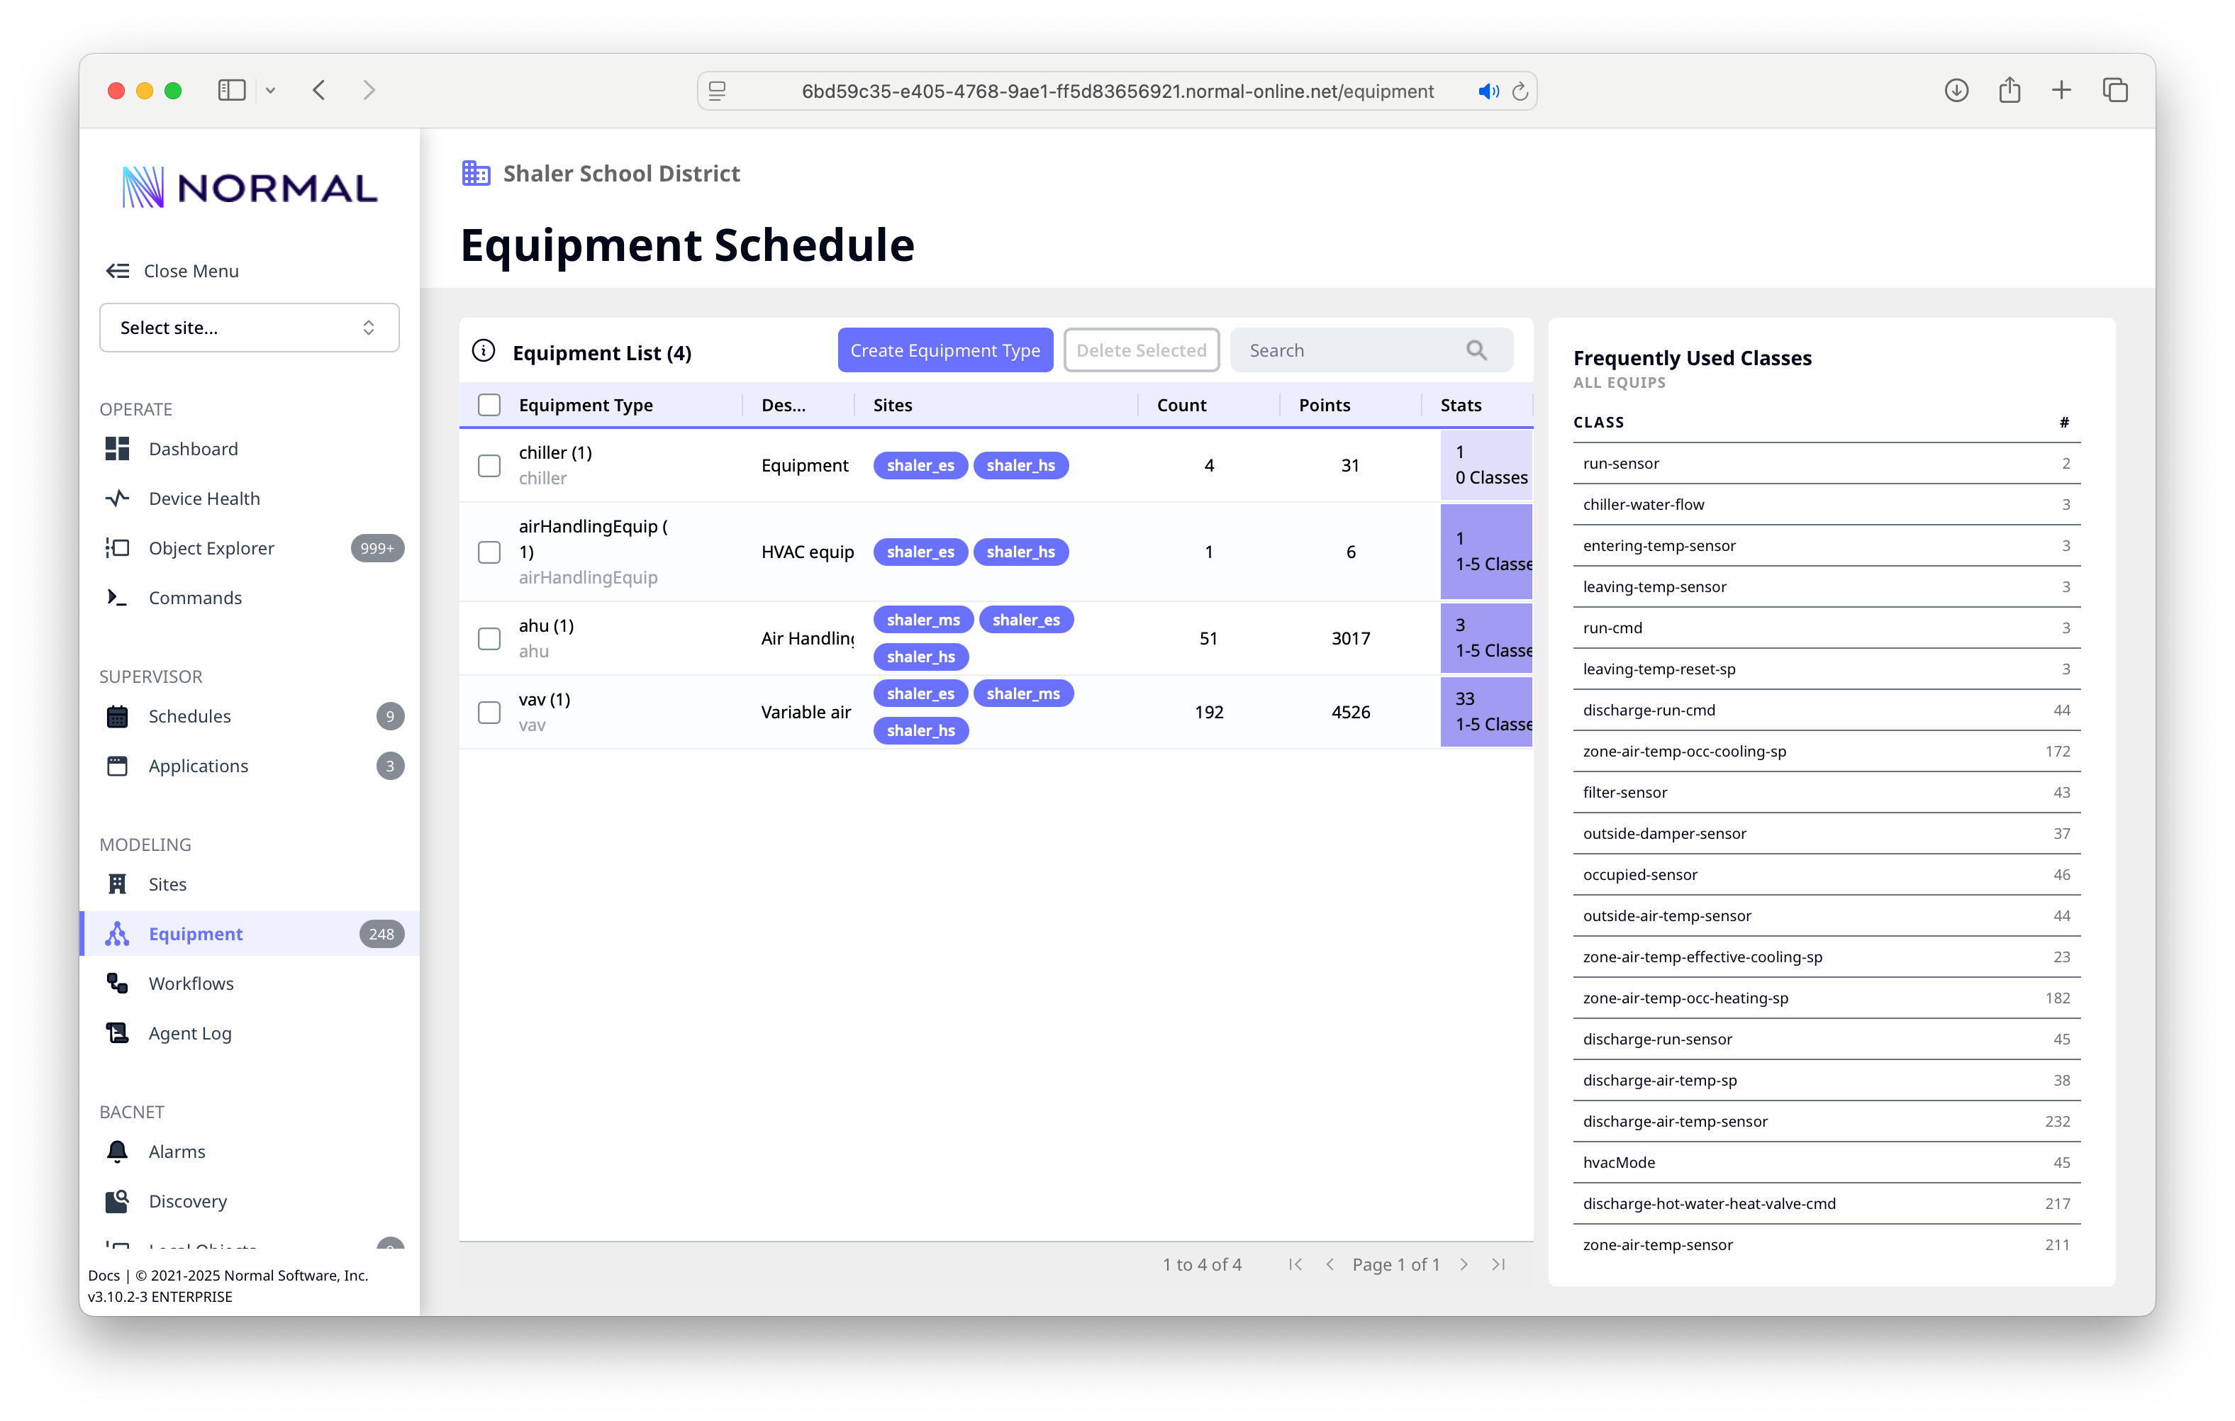Open the Docs link in footer

tap(104, 1275)
